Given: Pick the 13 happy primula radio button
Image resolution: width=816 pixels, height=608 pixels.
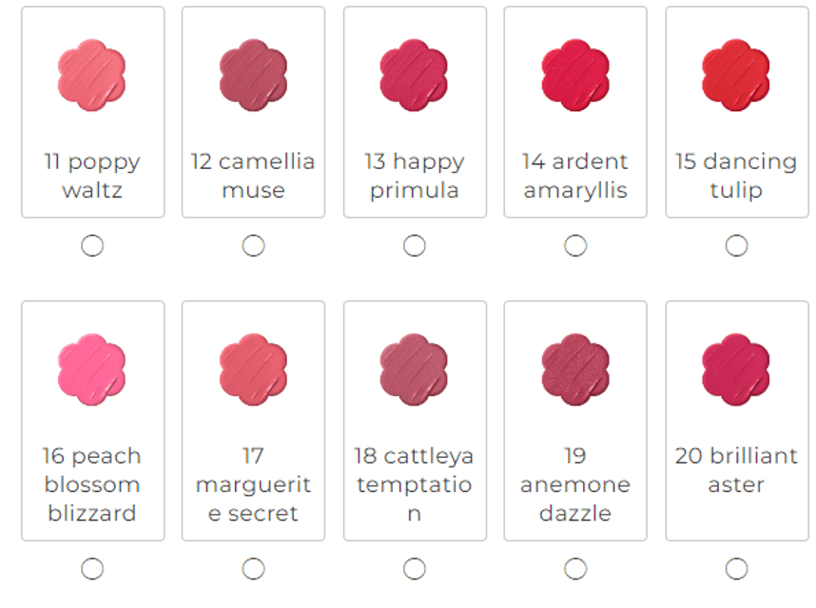Looking at the screenshot, I should (415, 245).
